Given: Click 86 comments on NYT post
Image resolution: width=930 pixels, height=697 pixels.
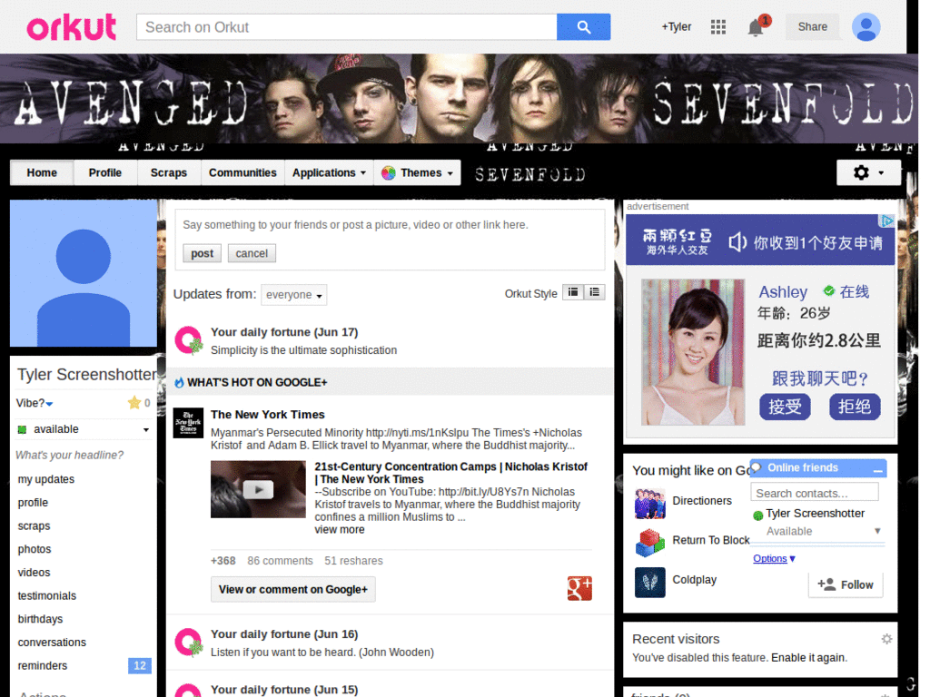Looking at the screenshot, I should (280, 561).
